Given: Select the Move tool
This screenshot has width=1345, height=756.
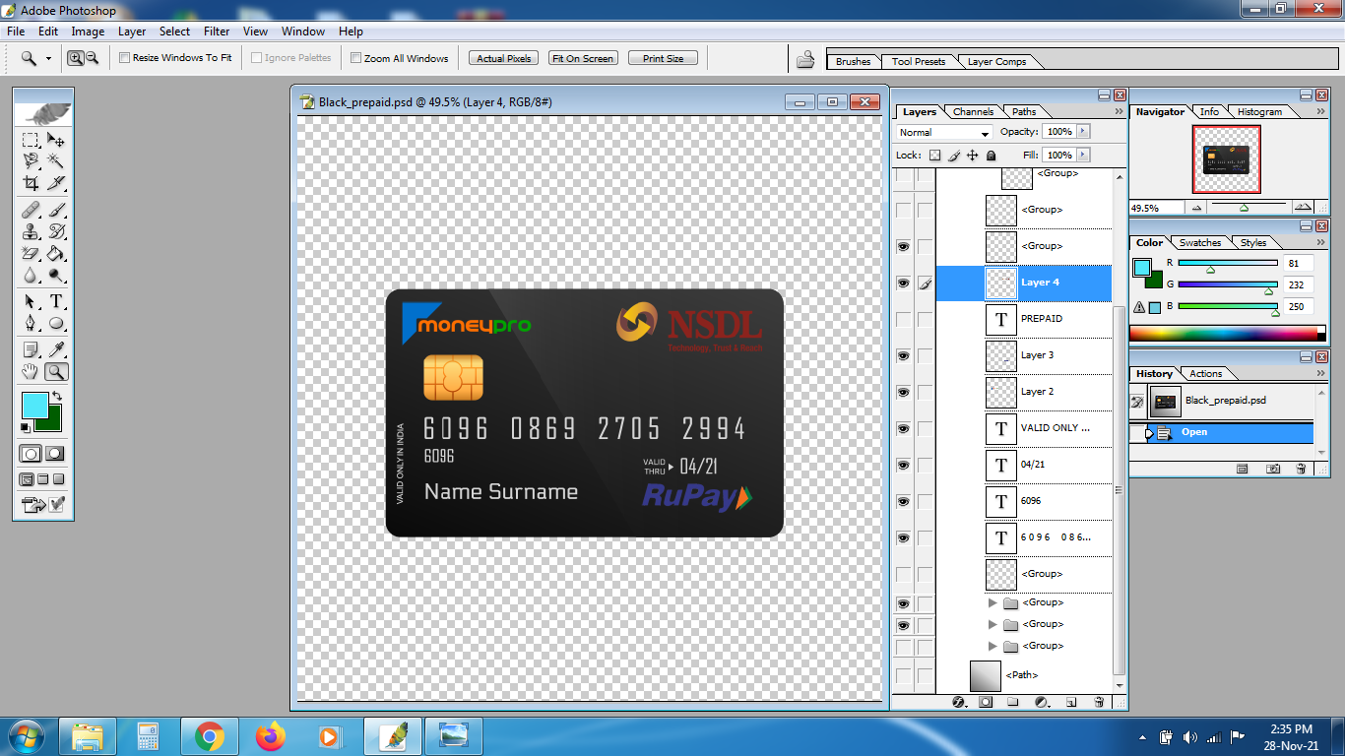Looking at the screenshot, I should (x=56, y=140).
